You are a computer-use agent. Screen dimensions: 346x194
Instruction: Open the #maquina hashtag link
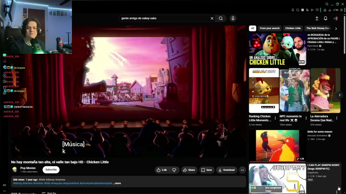point(57,183)
